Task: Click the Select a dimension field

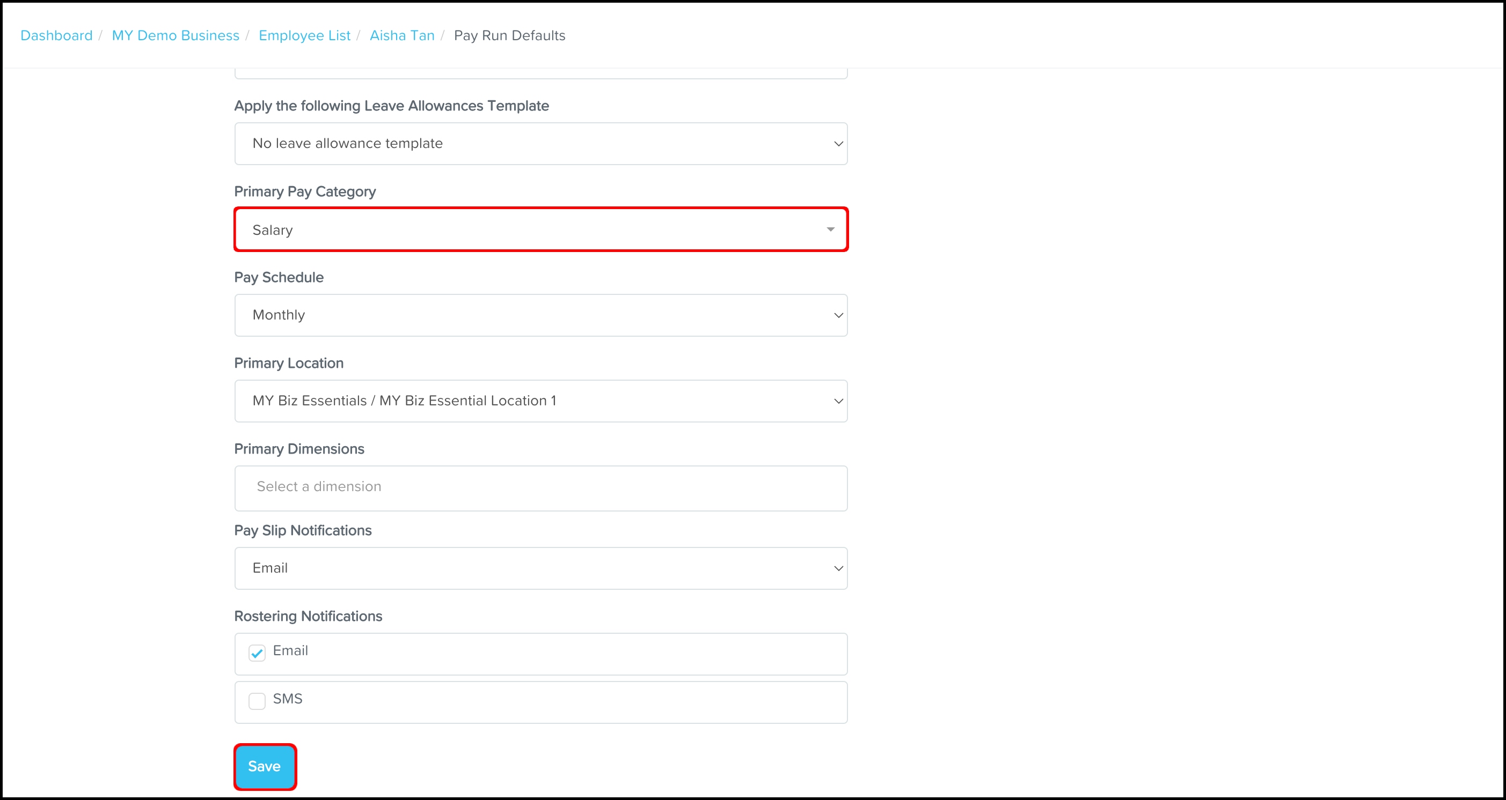Action: point(540,487)
